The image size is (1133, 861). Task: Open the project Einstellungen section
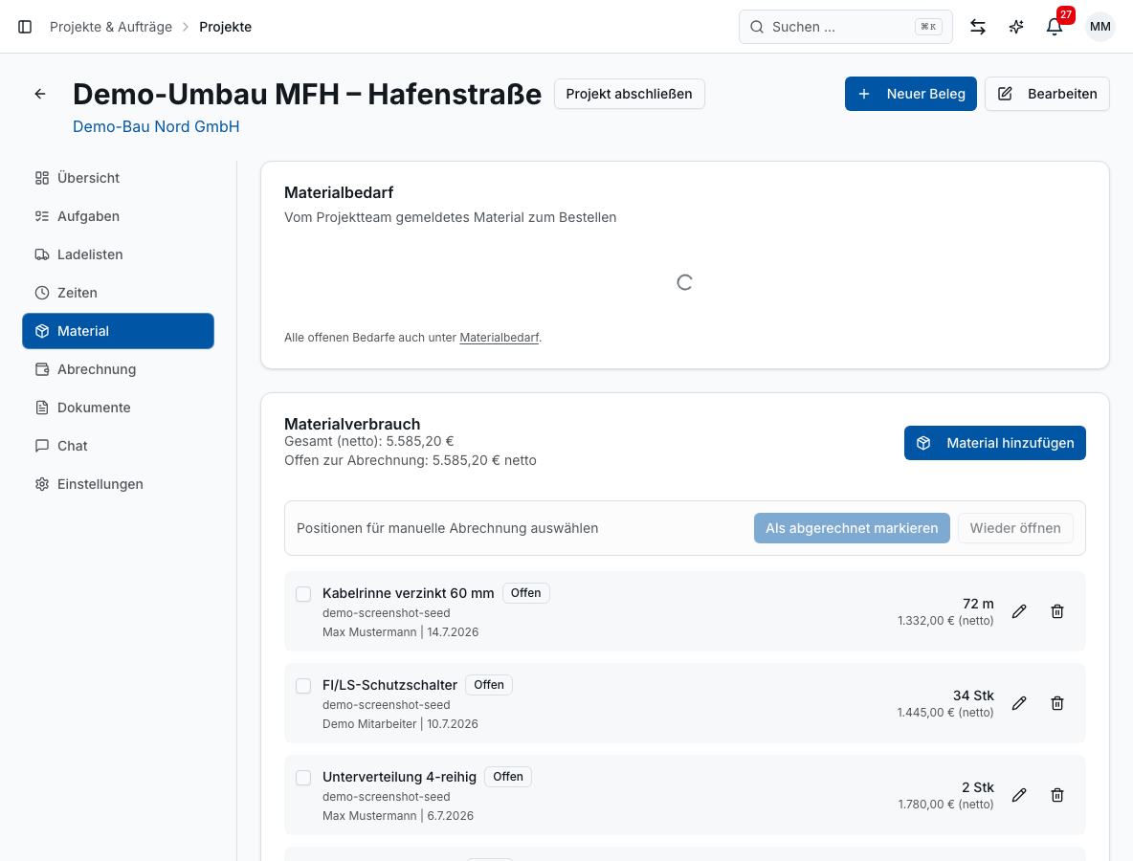point(118,484)
